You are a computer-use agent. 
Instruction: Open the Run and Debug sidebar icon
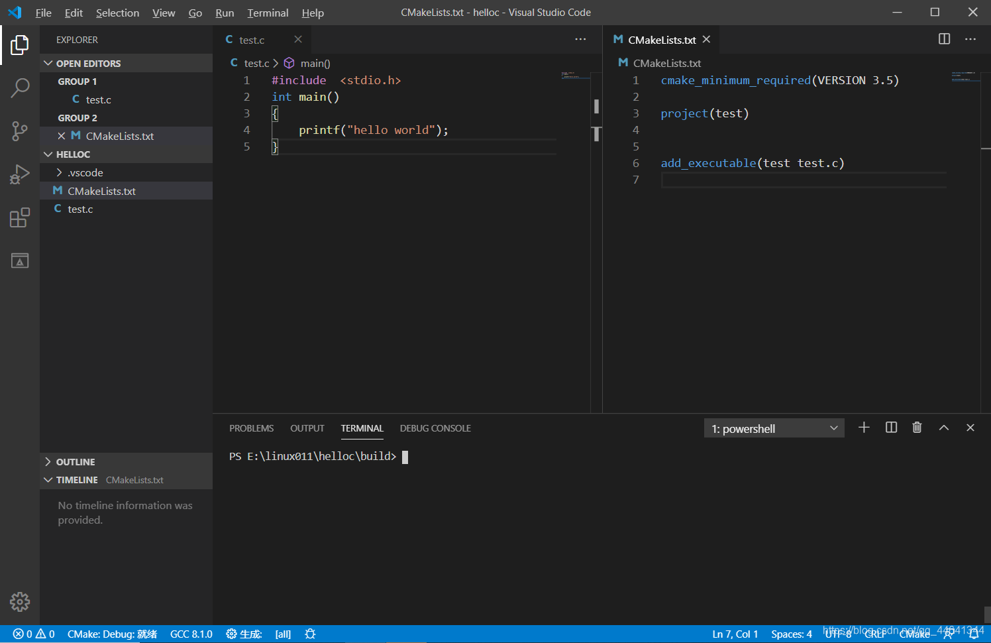coord(20,174)
